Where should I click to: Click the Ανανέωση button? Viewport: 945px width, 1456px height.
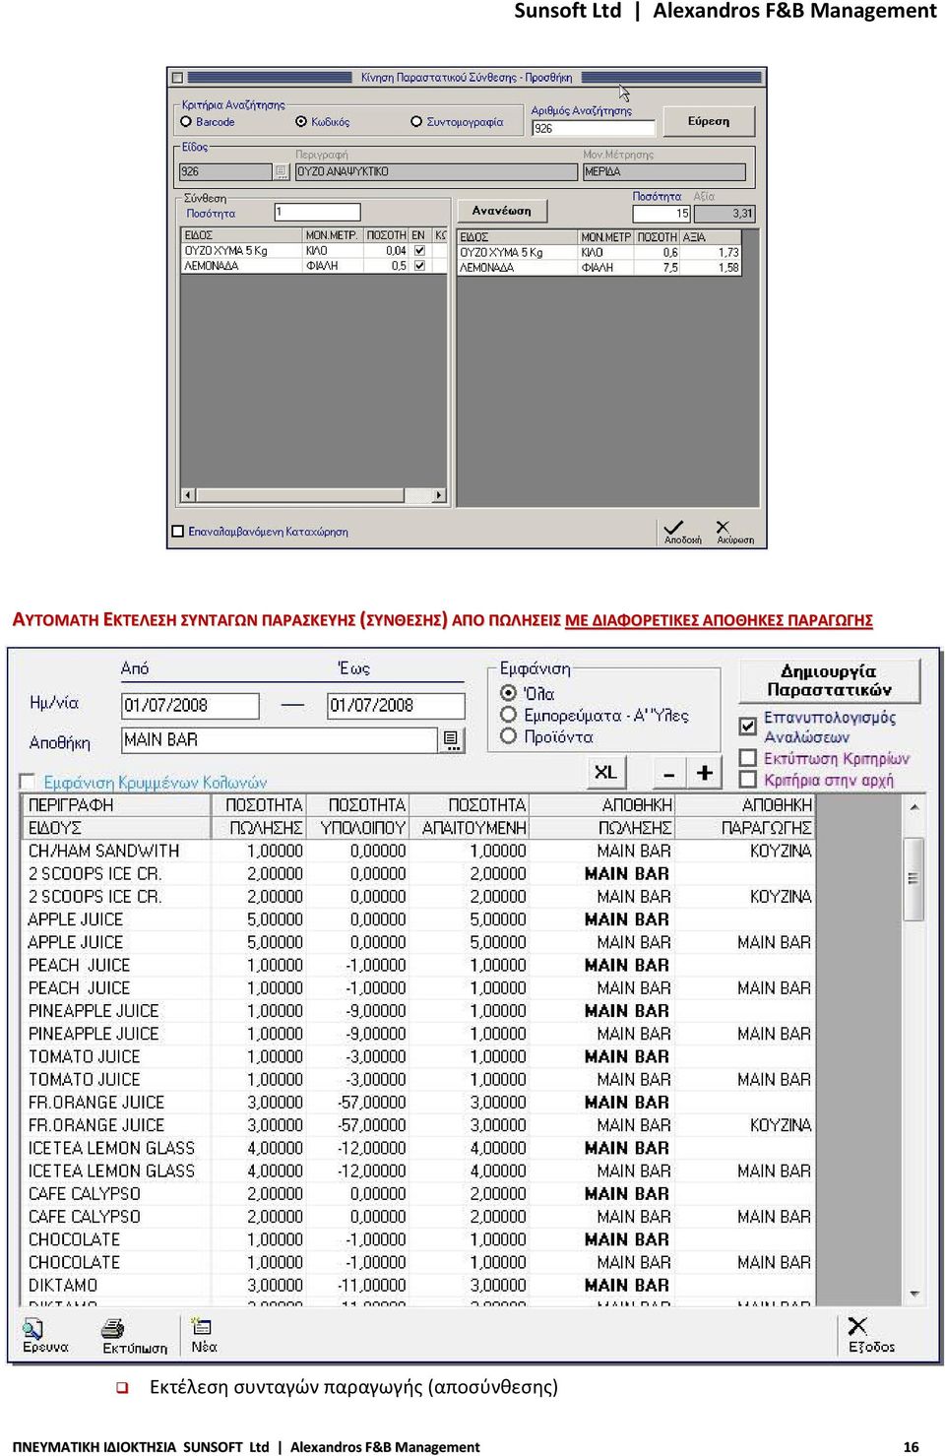501,211
